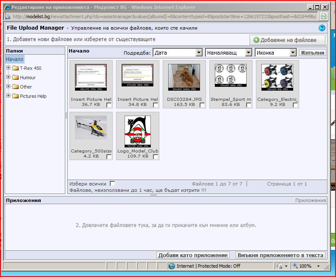
Task: Click the Internet Explorer logo in title bar
Action: [x=6, y=7]
